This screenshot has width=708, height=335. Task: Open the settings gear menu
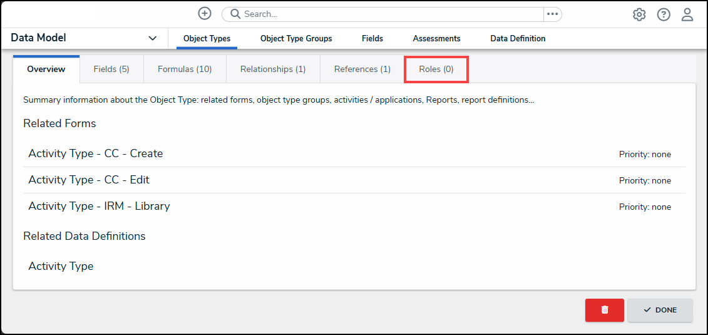point(639,14)
